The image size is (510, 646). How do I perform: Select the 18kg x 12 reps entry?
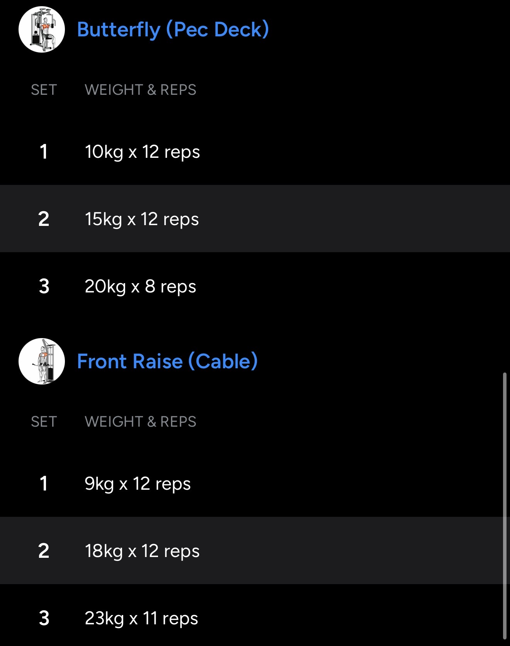click(x=142, y=551)
